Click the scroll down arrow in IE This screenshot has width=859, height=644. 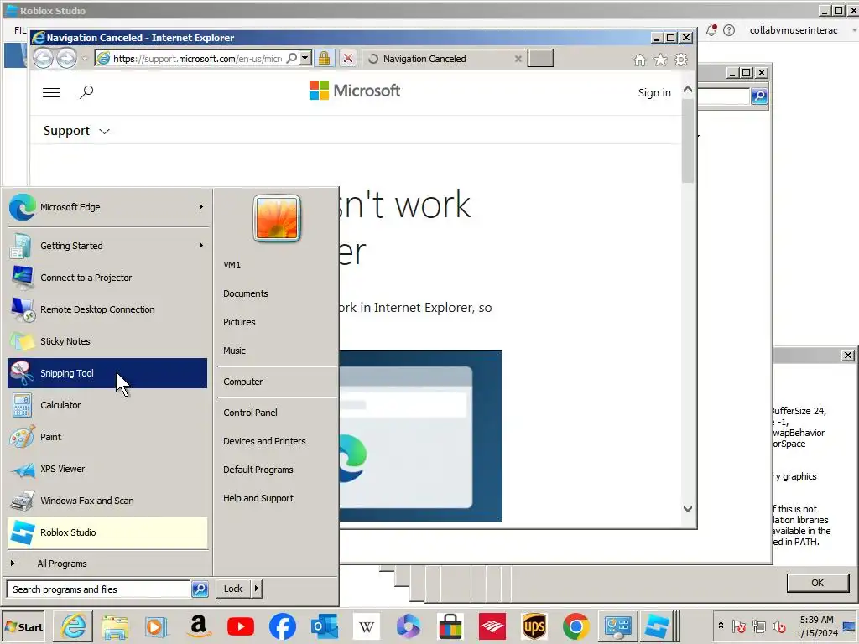tap(688, 509)
